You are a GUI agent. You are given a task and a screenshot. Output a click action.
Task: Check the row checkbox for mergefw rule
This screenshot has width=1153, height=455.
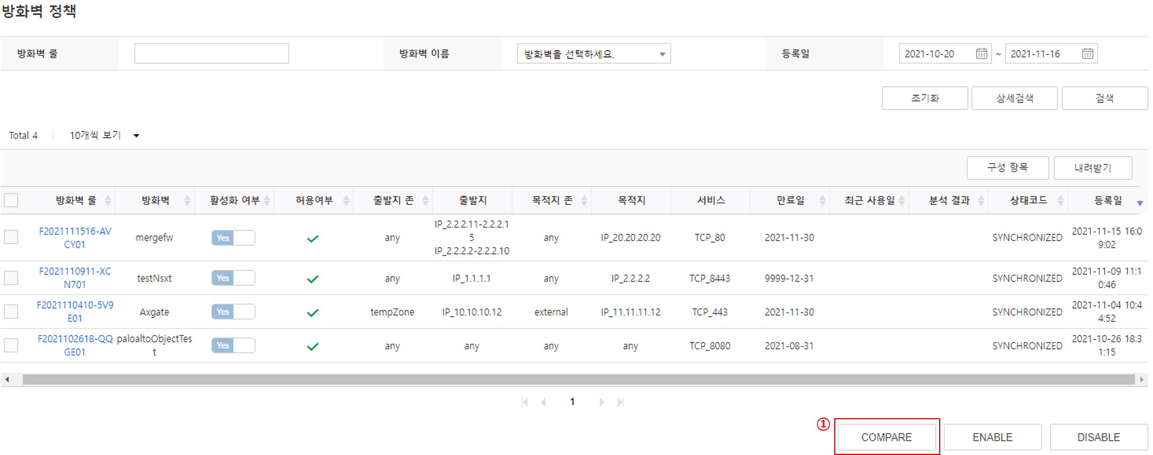coord(11,237)
